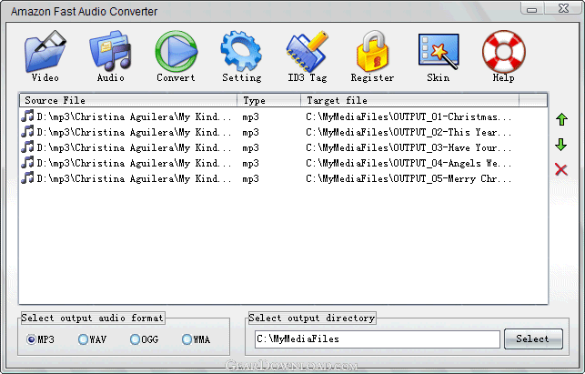Click source path in OUTPUT_02 row
The height and width of the screenshot is (374, 585).
[x=134, y=132]
